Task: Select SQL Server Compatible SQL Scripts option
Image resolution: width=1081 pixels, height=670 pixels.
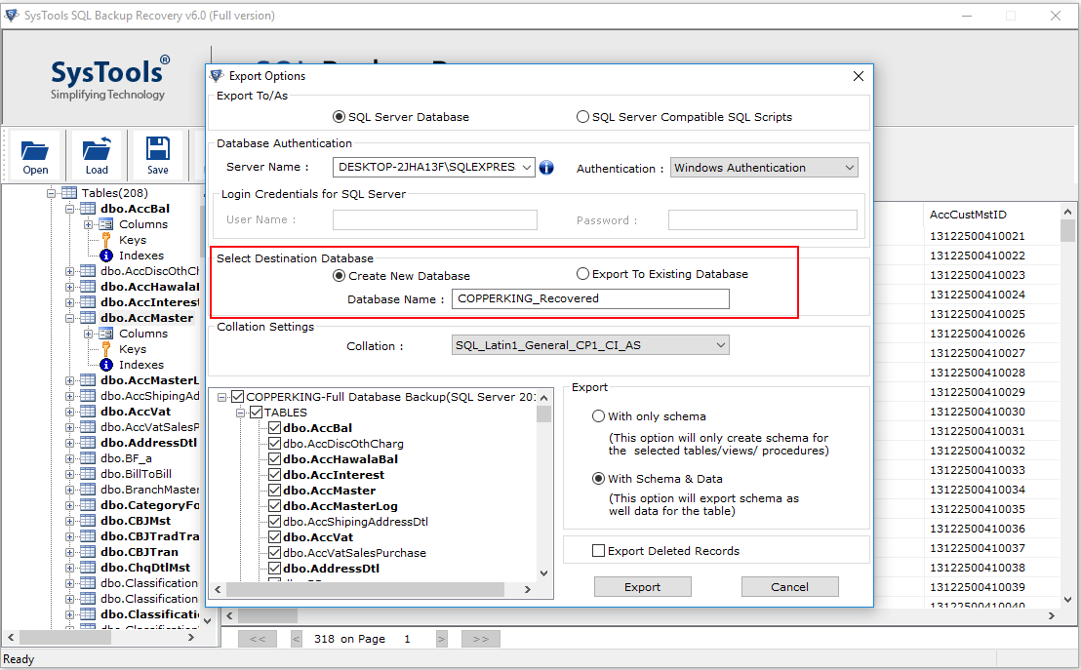Action: (583, 117)
